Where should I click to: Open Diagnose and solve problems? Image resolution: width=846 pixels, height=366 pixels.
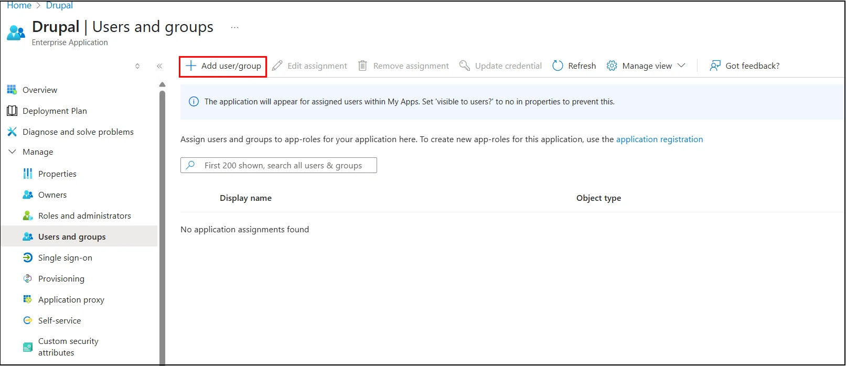78,132
